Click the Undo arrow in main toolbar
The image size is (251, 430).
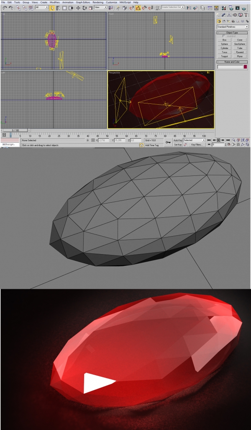tap(5, 8)
